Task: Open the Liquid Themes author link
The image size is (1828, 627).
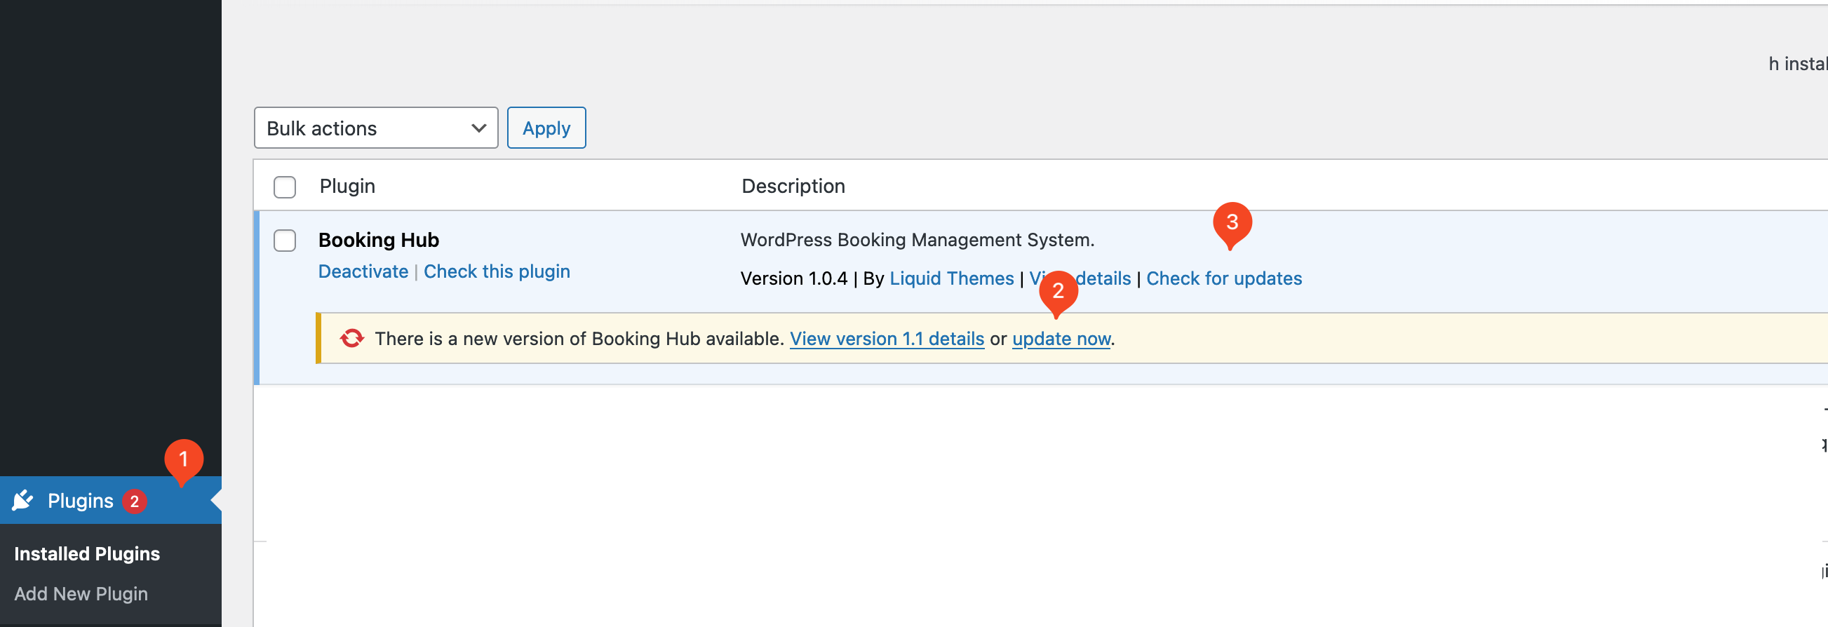Action: click(951, 278)
